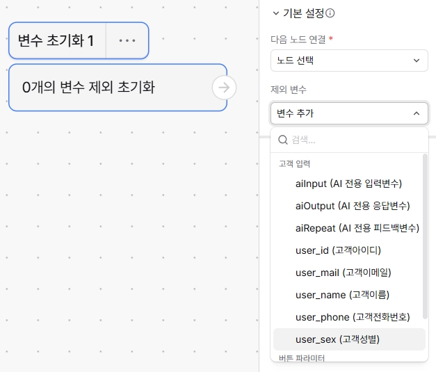Open the 노드 선택 dropdown

[x=349, y=60]
